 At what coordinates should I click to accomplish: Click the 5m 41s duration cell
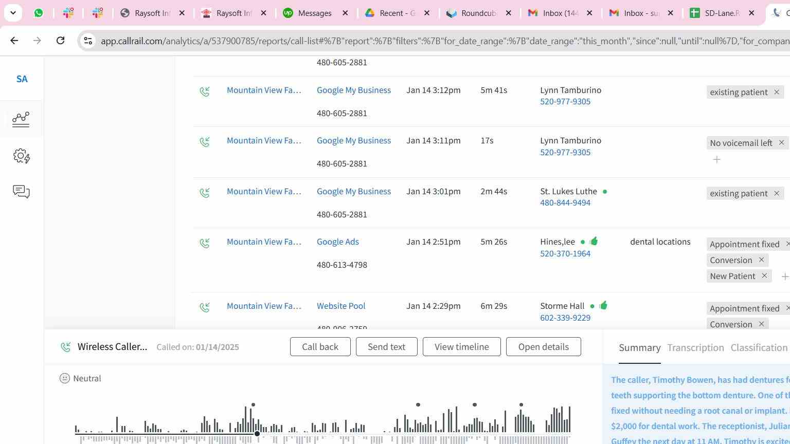click(494, 90)
